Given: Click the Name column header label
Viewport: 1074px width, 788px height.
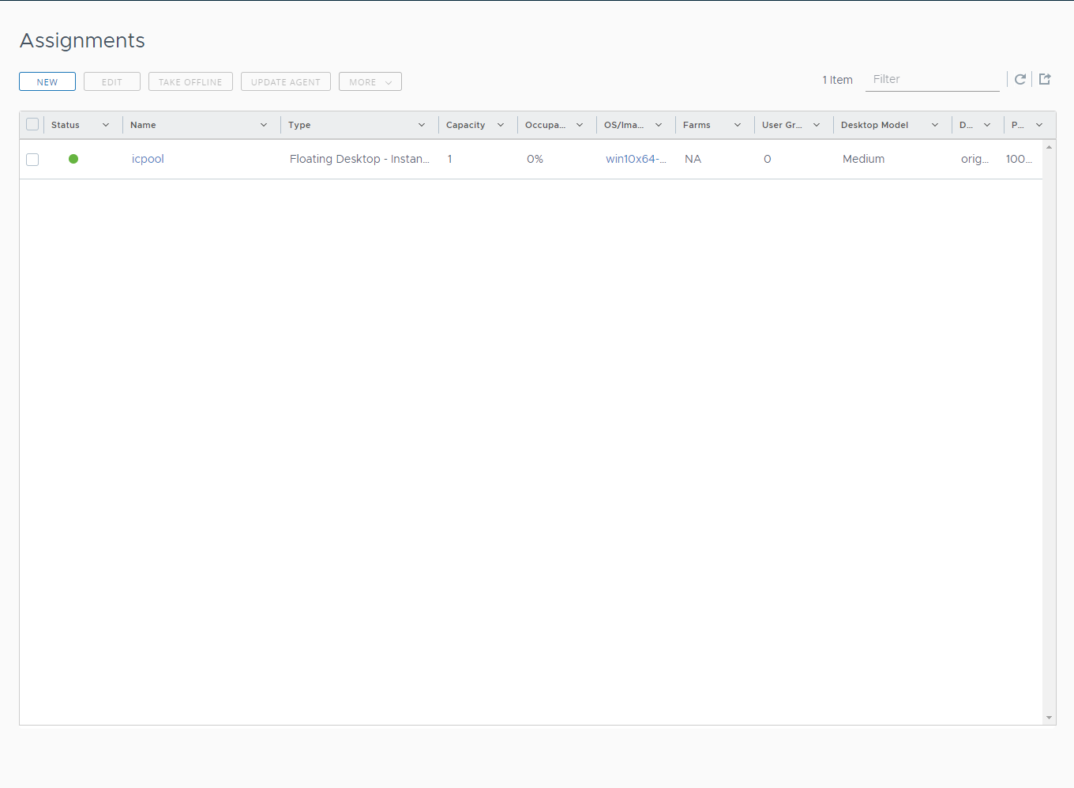Looking at the screenshot, I should click(143, 125).
